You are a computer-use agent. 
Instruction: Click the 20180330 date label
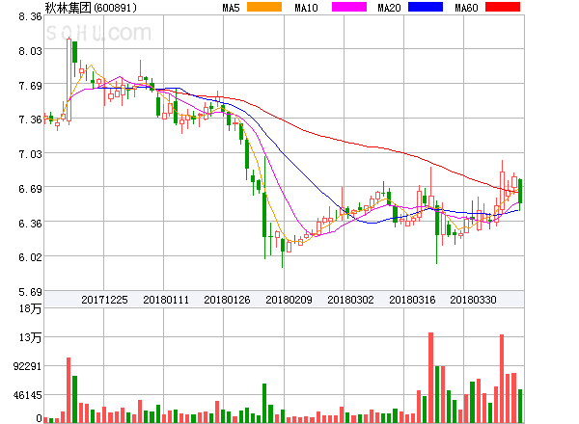(x=473, y=300)
